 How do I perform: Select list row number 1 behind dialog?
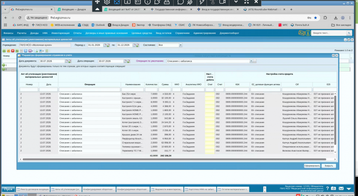tap(9, 65)
